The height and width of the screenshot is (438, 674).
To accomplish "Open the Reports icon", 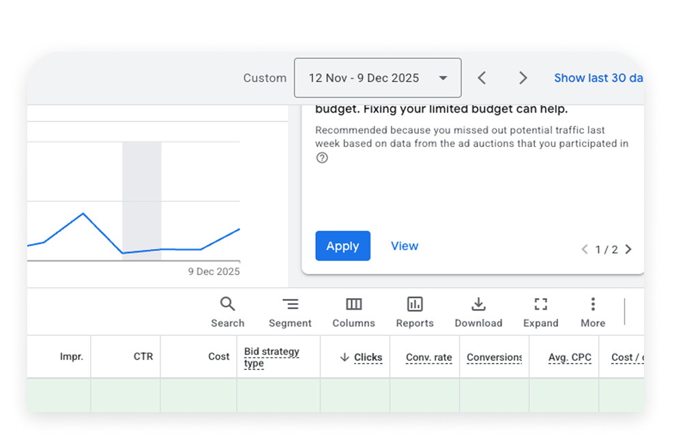I will (415, 312).
